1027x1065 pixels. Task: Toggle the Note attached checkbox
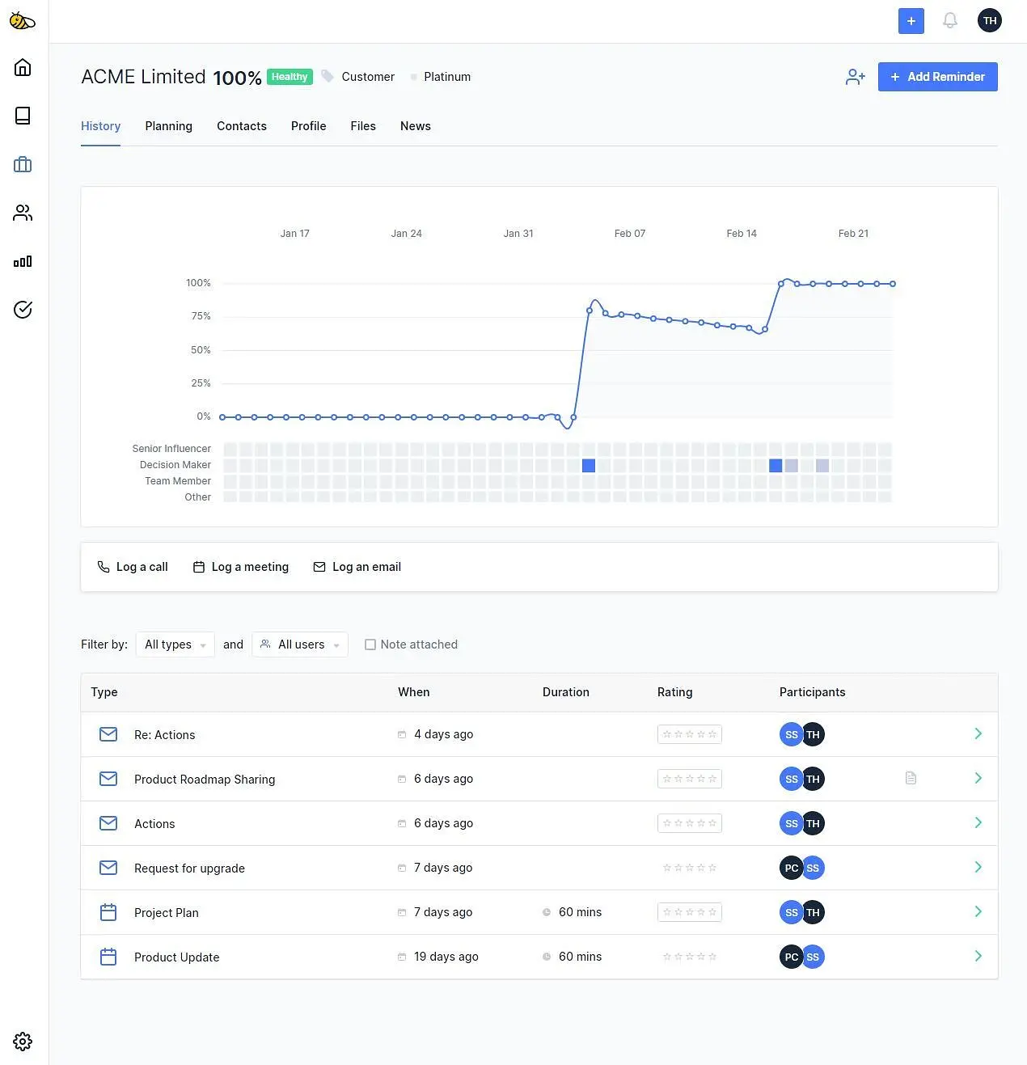pyautogui.click(x=370, y=644)
